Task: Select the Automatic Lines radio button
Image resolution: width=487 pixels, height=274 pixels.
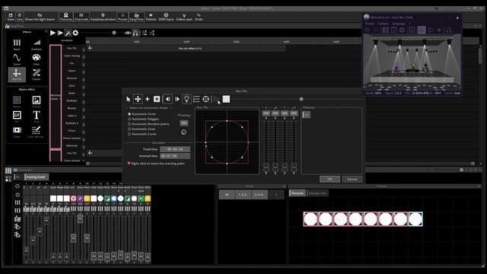Action: click(x=129, y=129)
